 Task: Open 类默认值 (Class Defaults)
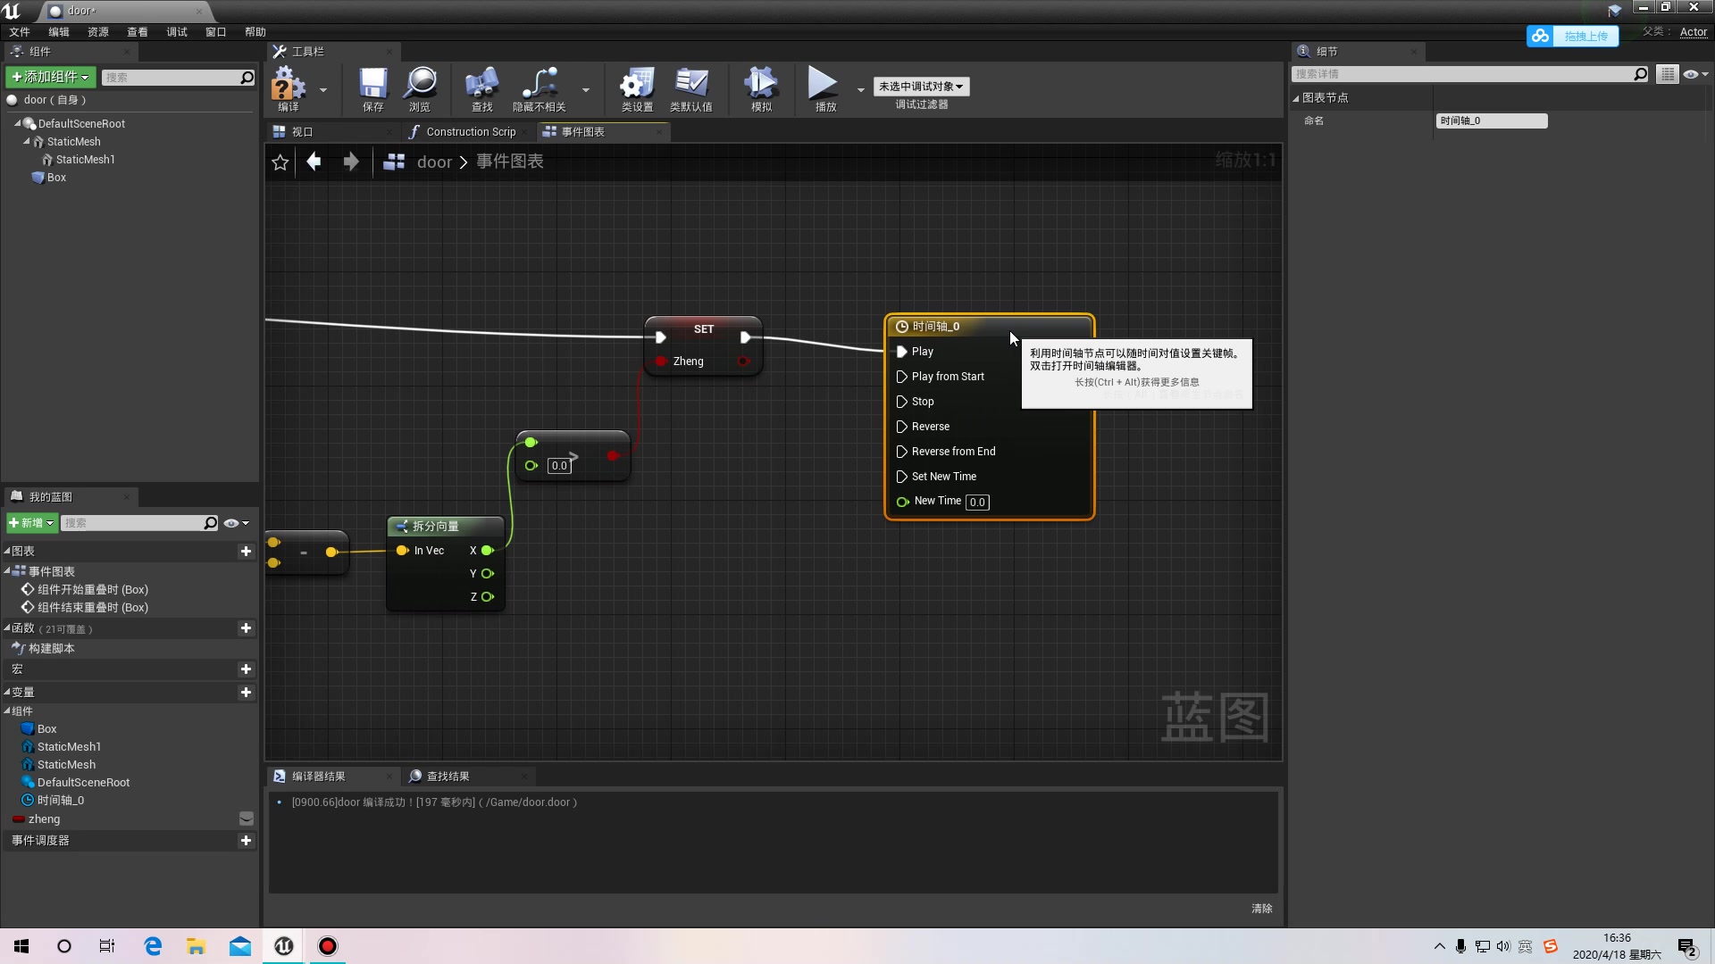coord(693,87)
